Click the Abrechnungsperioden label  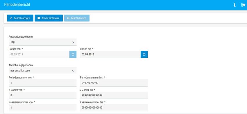coord(21,65)
